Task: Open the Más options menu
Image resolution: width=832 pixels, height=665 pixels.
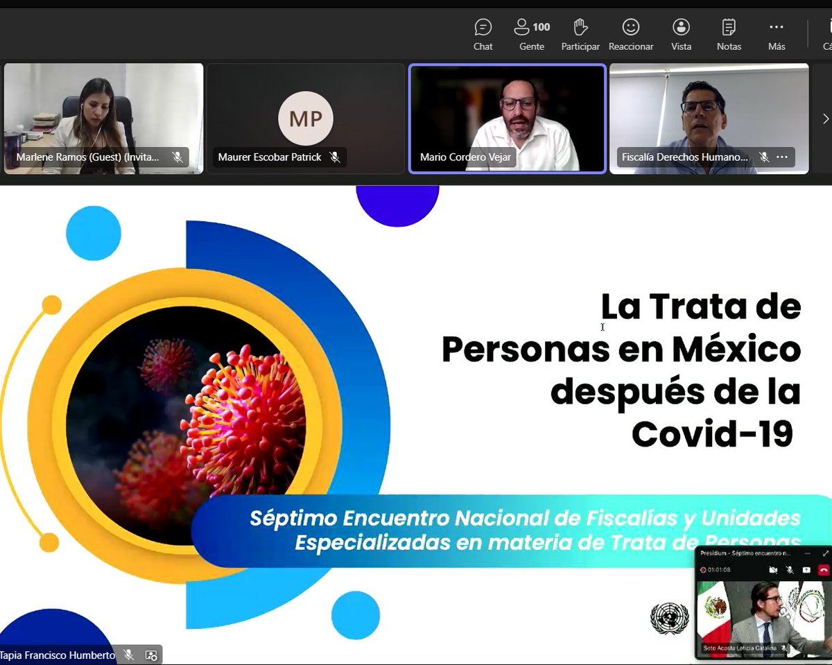Action: 777,35
